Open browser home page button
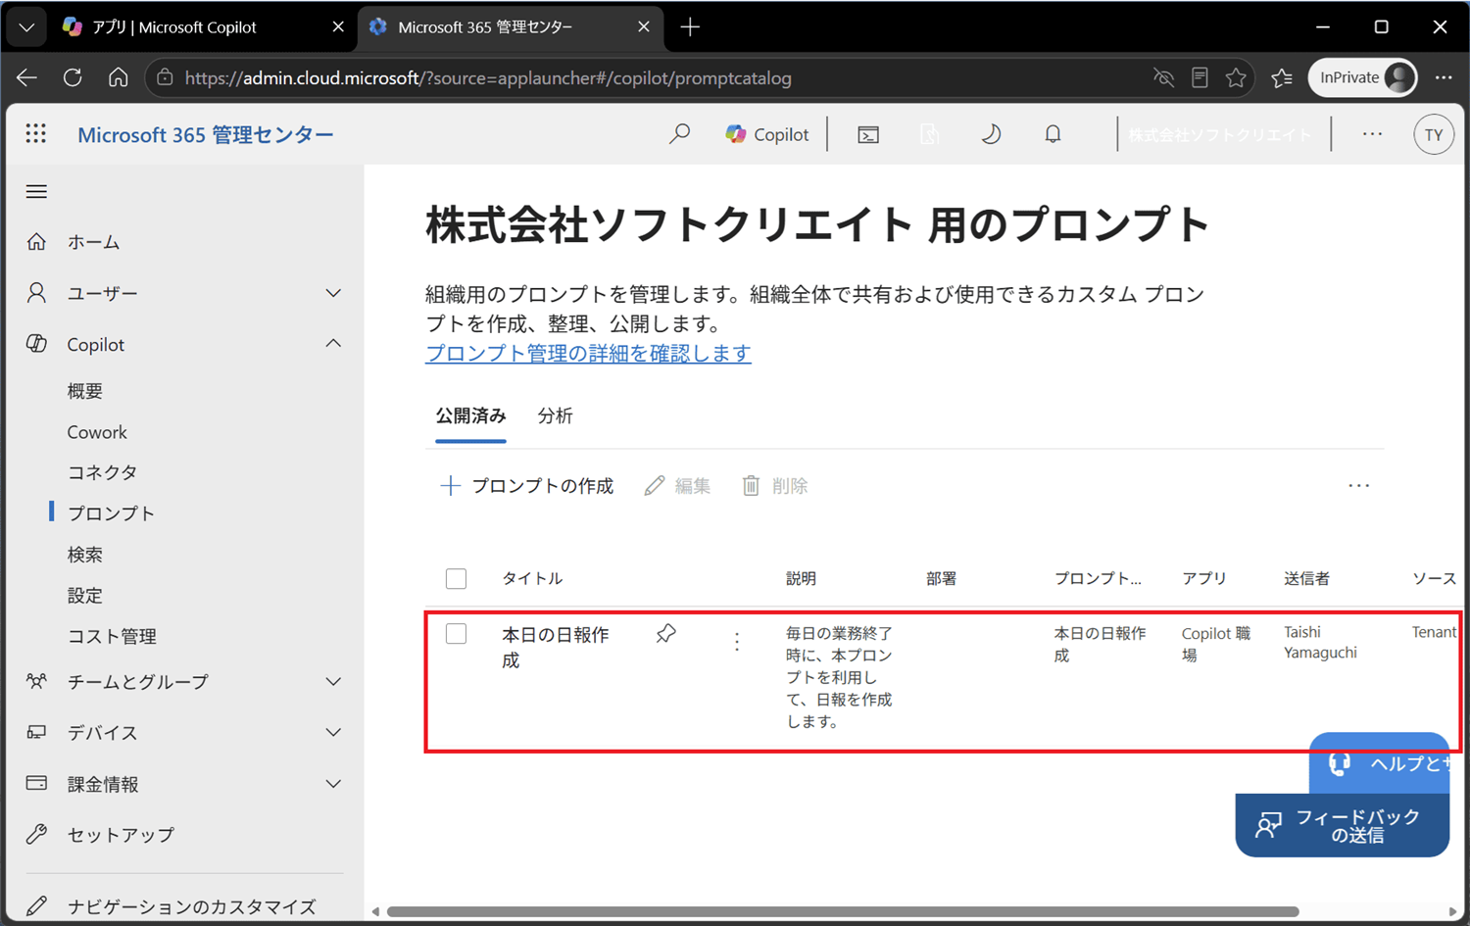The width and height of the screenshot is (1470, 926). pos(119,77)
